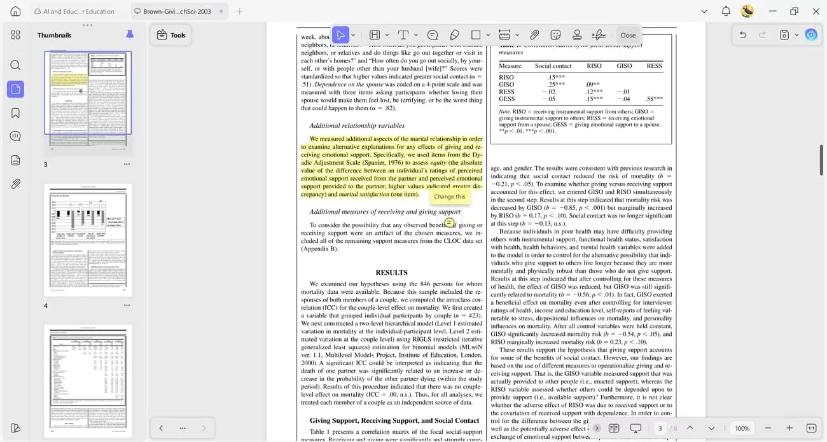Attach a file with the paperclip tool
Viewport: 827px width, 442px height.
(533, 35)
